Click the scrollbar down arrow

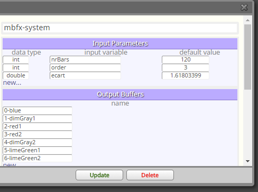(247, 161)
